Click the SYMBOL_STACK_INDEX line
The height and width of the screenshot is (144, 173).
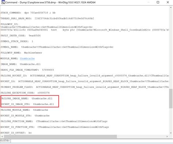tap(17, 41)
